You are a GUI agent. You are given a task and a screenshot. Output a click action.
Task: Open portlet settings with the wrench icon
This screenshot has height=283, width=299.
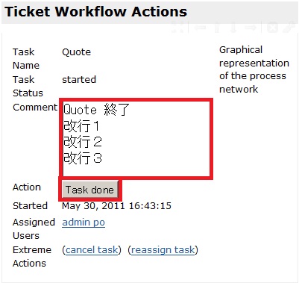(289, 27)
